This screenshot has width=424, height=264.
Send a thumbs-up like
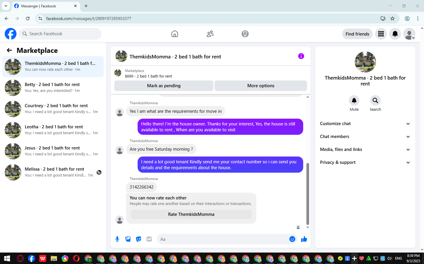tap(304, 239)
